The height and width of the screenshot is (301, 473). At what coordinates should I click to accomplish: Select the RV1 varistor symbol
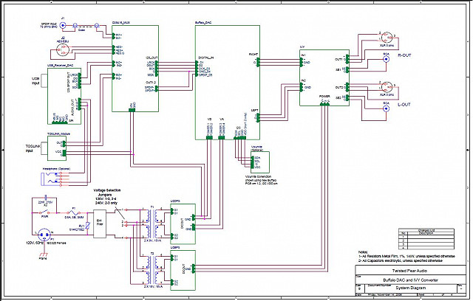pyautogui.click(x=87, y=226)
